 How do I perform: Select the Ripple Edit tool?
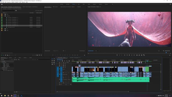pos(52,61)
